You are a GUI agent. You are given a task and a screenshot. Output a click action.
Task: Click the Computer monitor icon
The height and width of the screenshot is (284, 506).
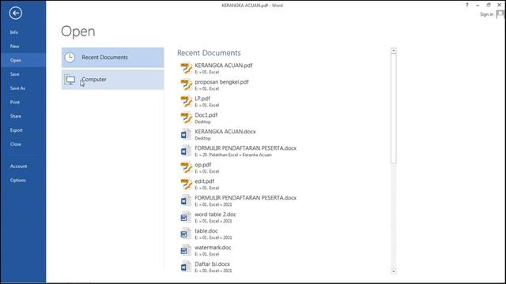point(70,80)
